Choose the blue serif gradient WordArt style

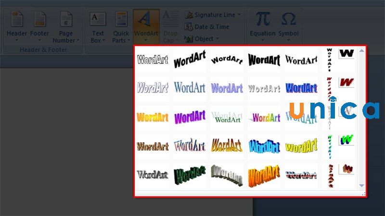(190, 88)
